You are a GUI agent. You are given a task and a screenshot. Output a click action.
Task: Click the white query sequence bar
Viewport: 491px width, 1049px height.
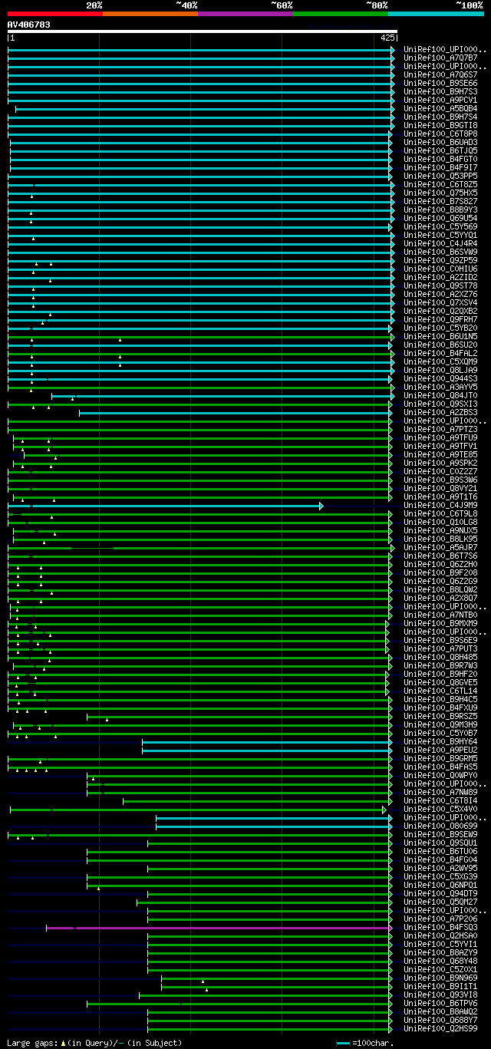click(203, 32)
